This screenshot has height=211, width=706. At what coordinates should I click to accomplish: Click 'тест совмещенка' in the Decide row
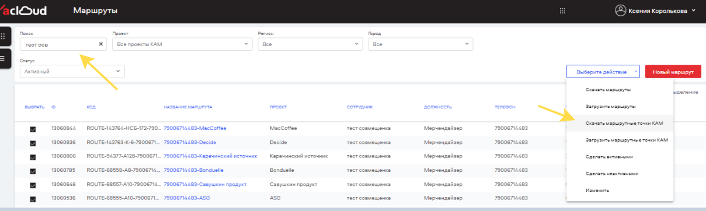(x=368, y=142)
